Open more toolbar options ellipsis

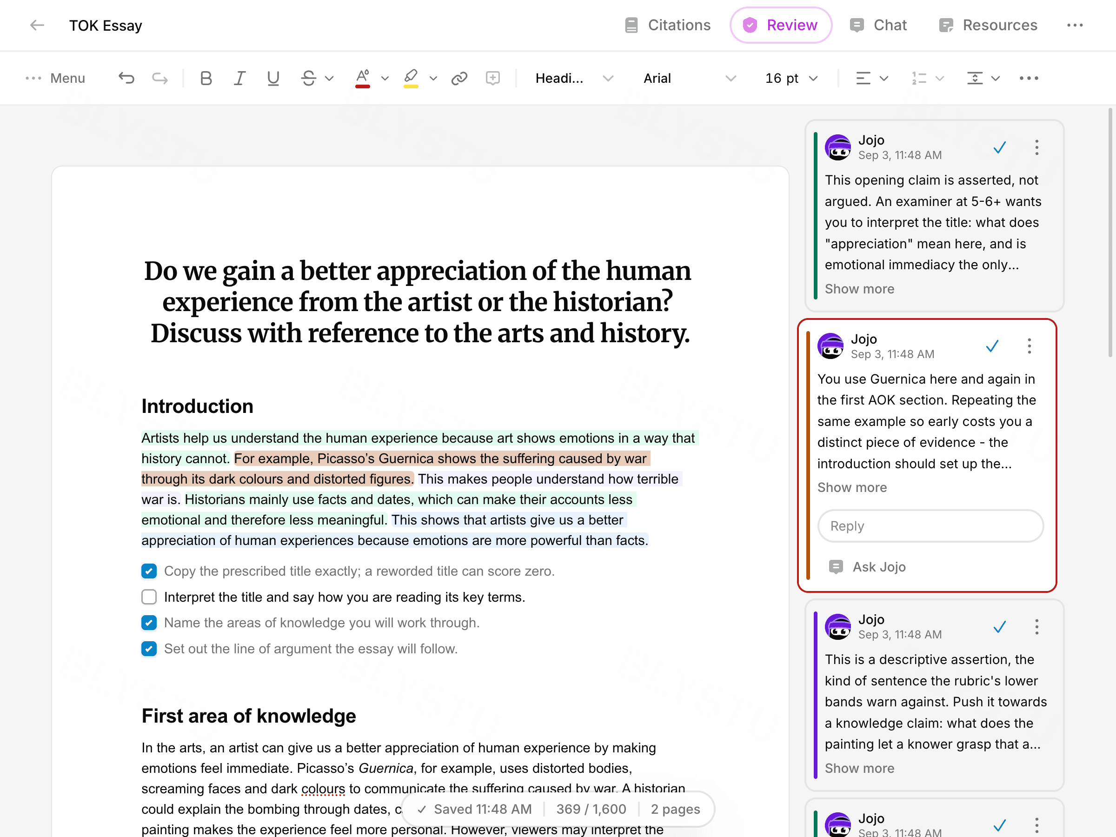point(1029,78)
